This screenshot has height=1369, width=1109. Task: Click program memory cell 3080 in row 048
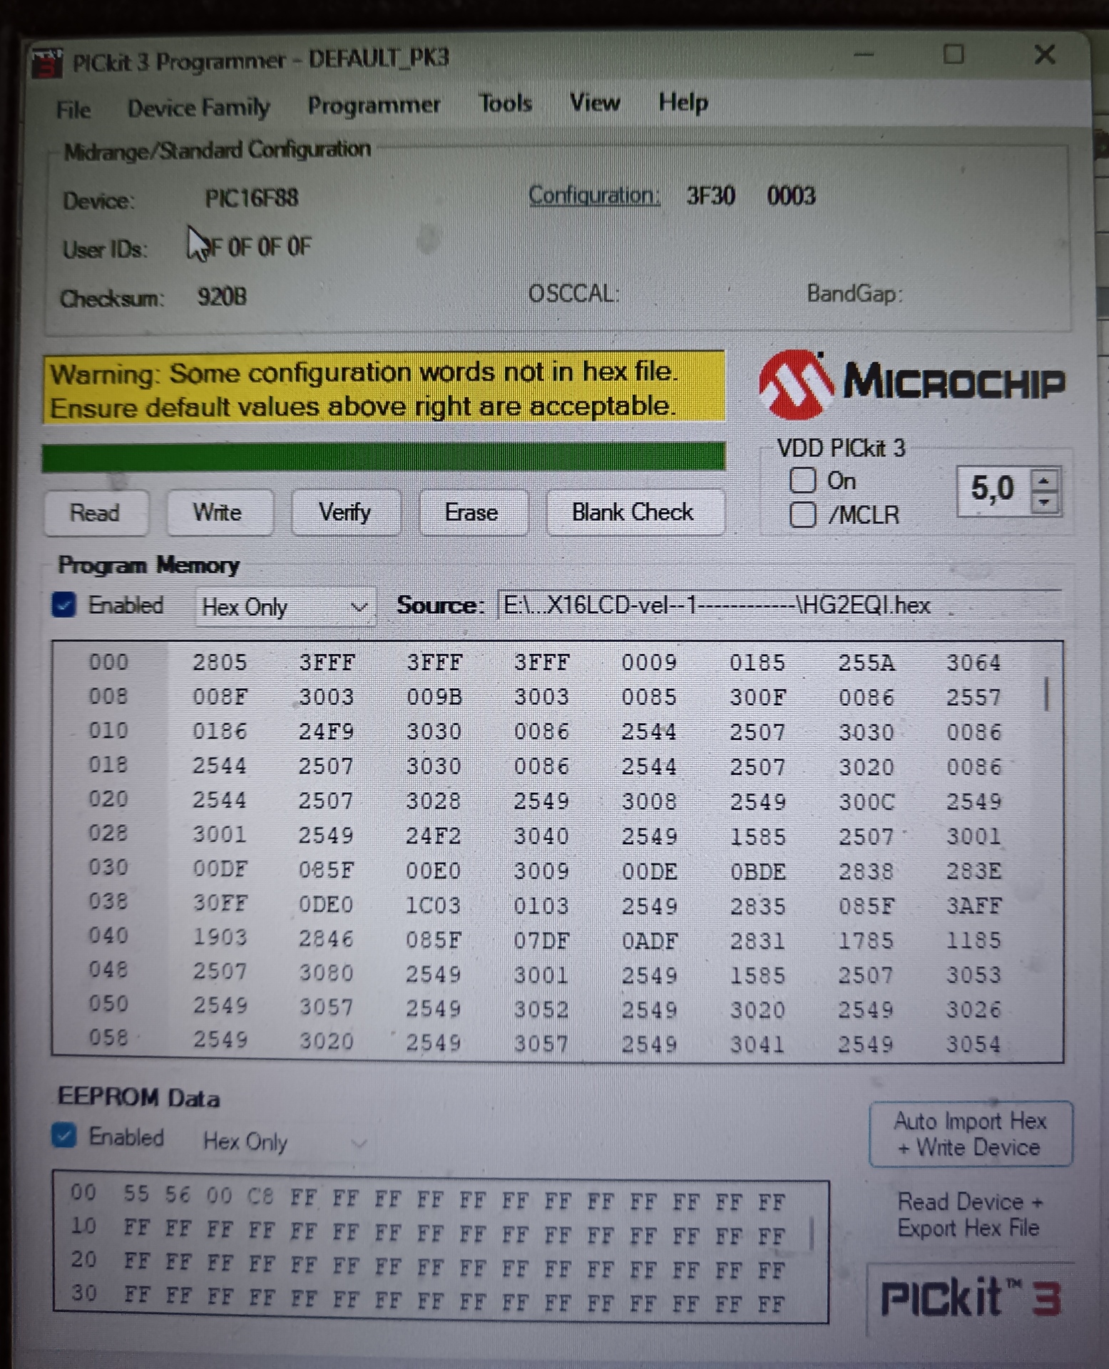click(x=326, y=973)
